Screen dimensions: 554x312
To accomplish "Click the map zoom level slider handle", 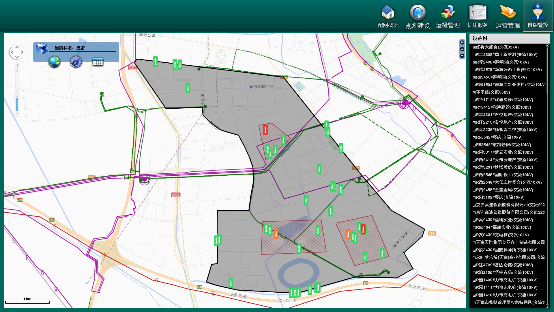I will (17, 97).
